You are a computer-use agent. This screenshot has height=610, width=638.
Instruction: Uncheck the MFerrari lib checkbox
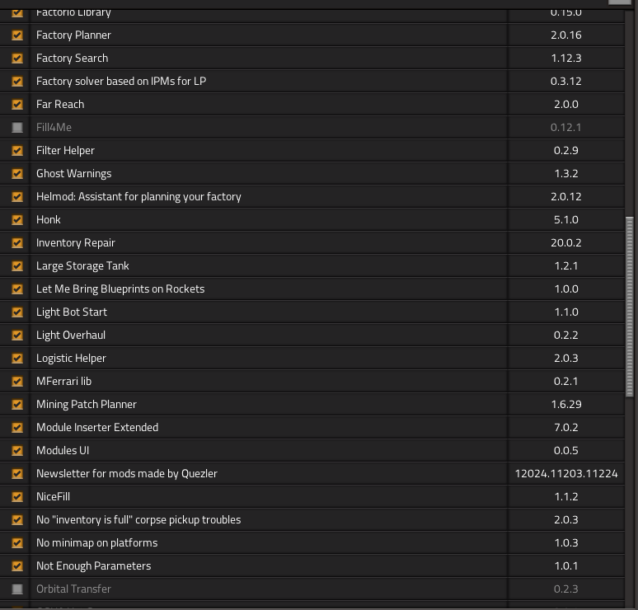click(17, 382)
